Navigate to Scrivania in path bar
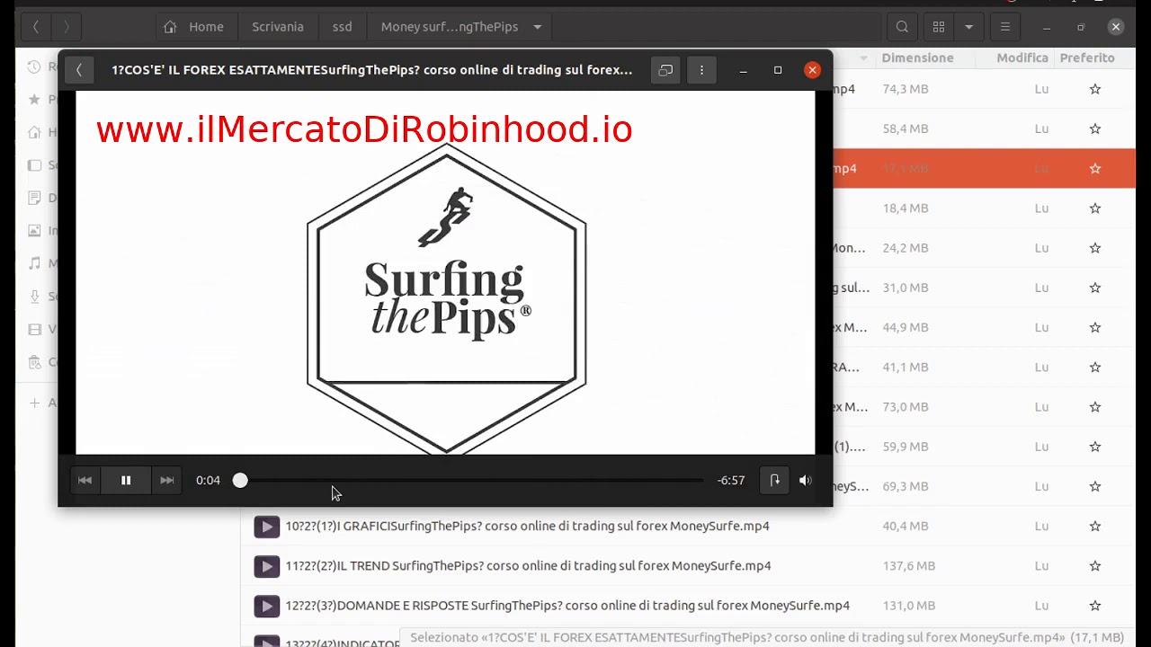Viewport: 1151px width, 647px height. coord(278,27)
